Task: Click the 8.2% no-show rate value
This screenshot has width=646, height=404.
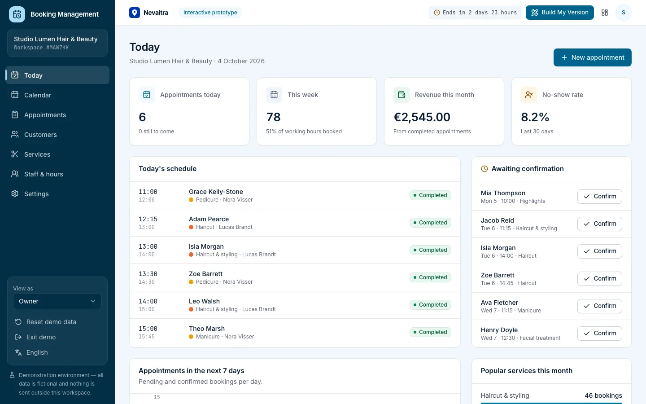Action: coord(535,117)
